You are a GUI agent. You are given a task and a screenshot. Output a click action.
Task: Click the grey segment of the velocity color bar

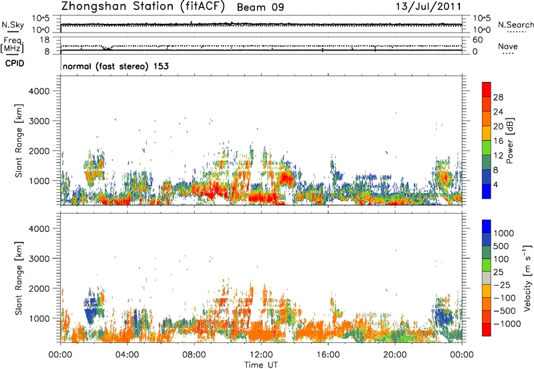[x=487, y=278]
